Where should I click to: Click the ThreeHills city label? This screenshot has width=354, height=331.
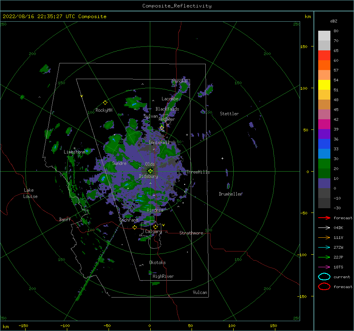(198, 172)
